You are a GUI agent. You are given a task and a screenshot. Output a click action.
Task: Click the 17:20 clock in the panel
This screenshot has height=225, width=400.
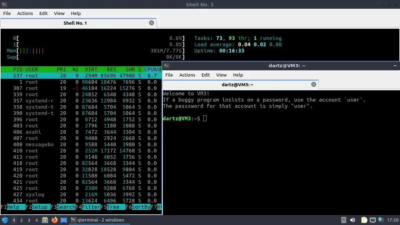(393, 220)
